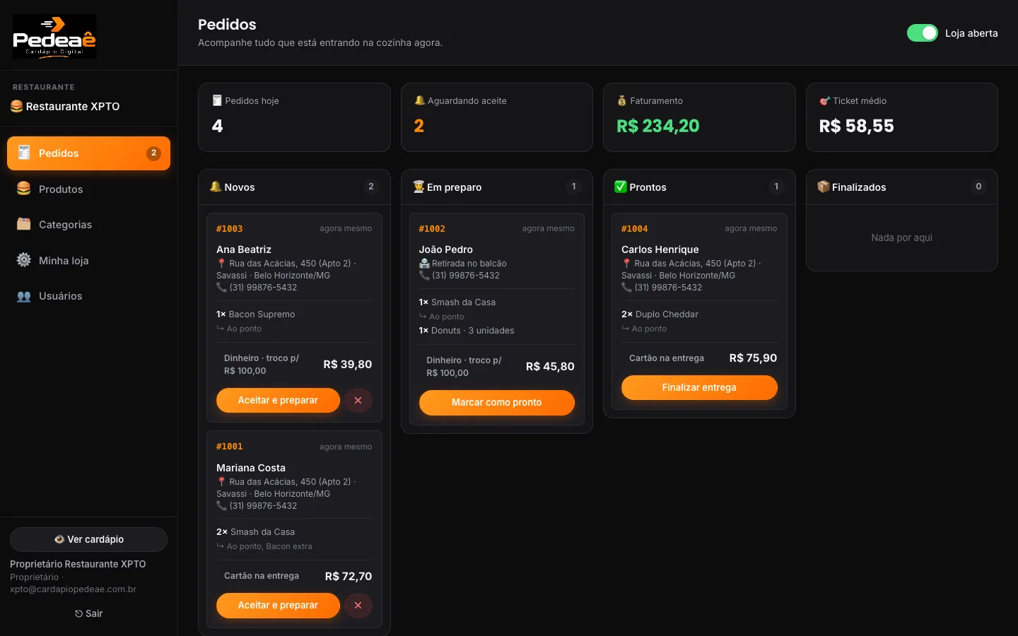Click the bell icon in Aguardando aceite card

pyautogui.click(x=420, y=100)
